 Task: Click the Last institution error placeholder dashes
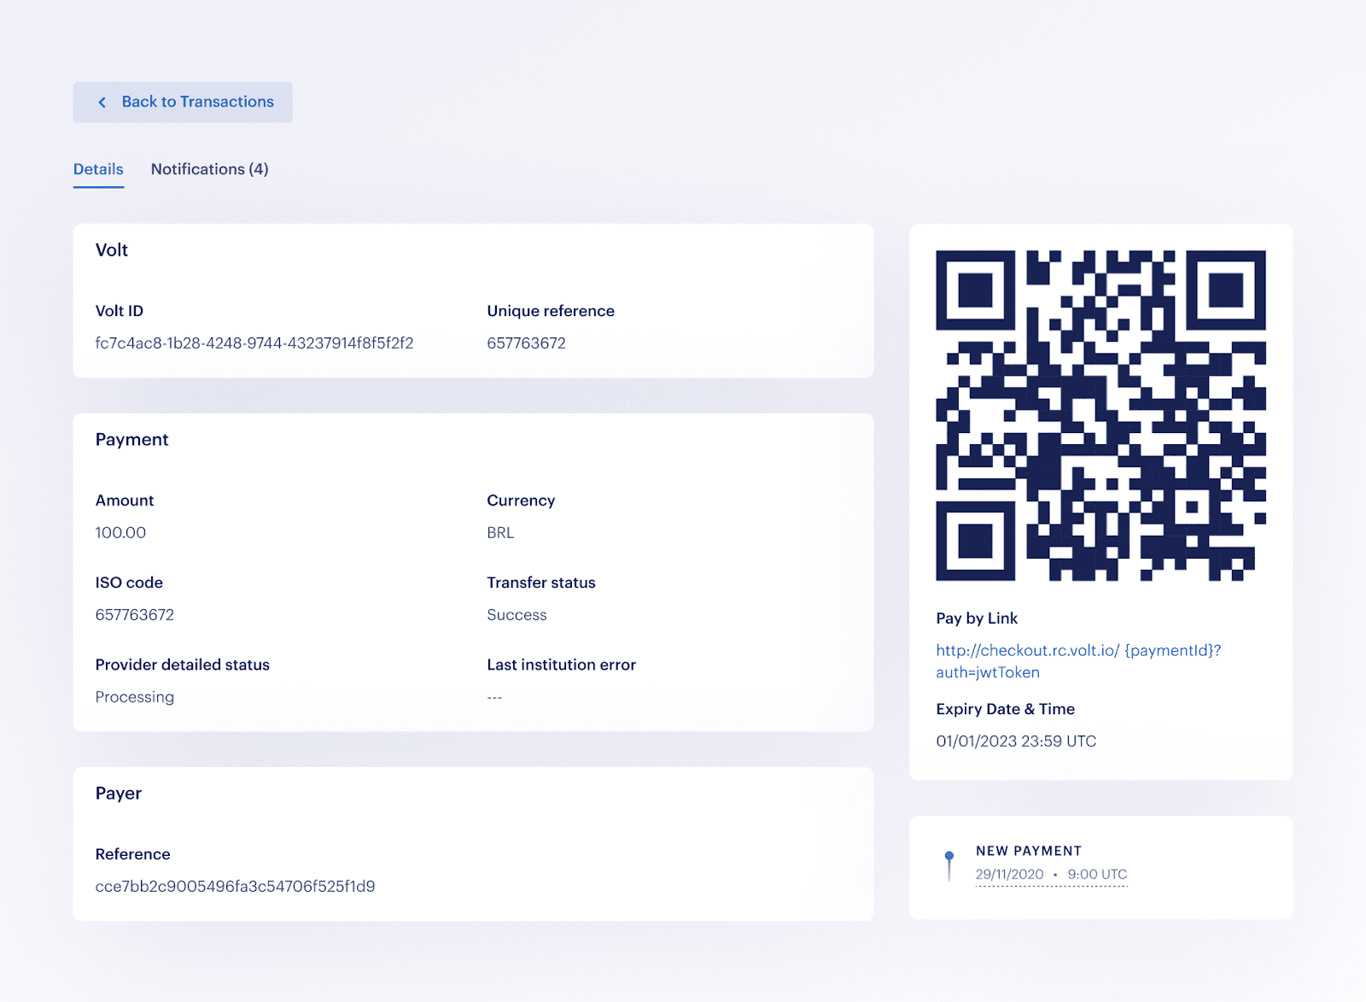point(494,696)
